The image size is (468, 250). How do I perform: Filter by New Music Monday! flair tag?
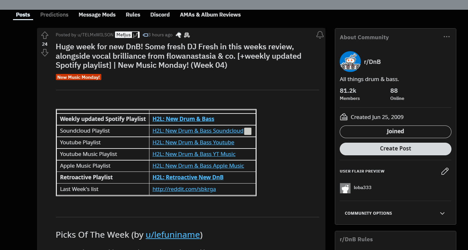click(79, 77)
